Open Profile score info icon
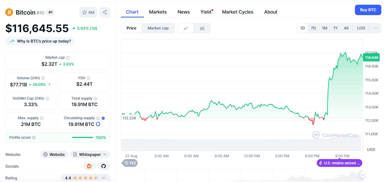Viewport: 385px width, 182px height. click(x=34, y=137)
